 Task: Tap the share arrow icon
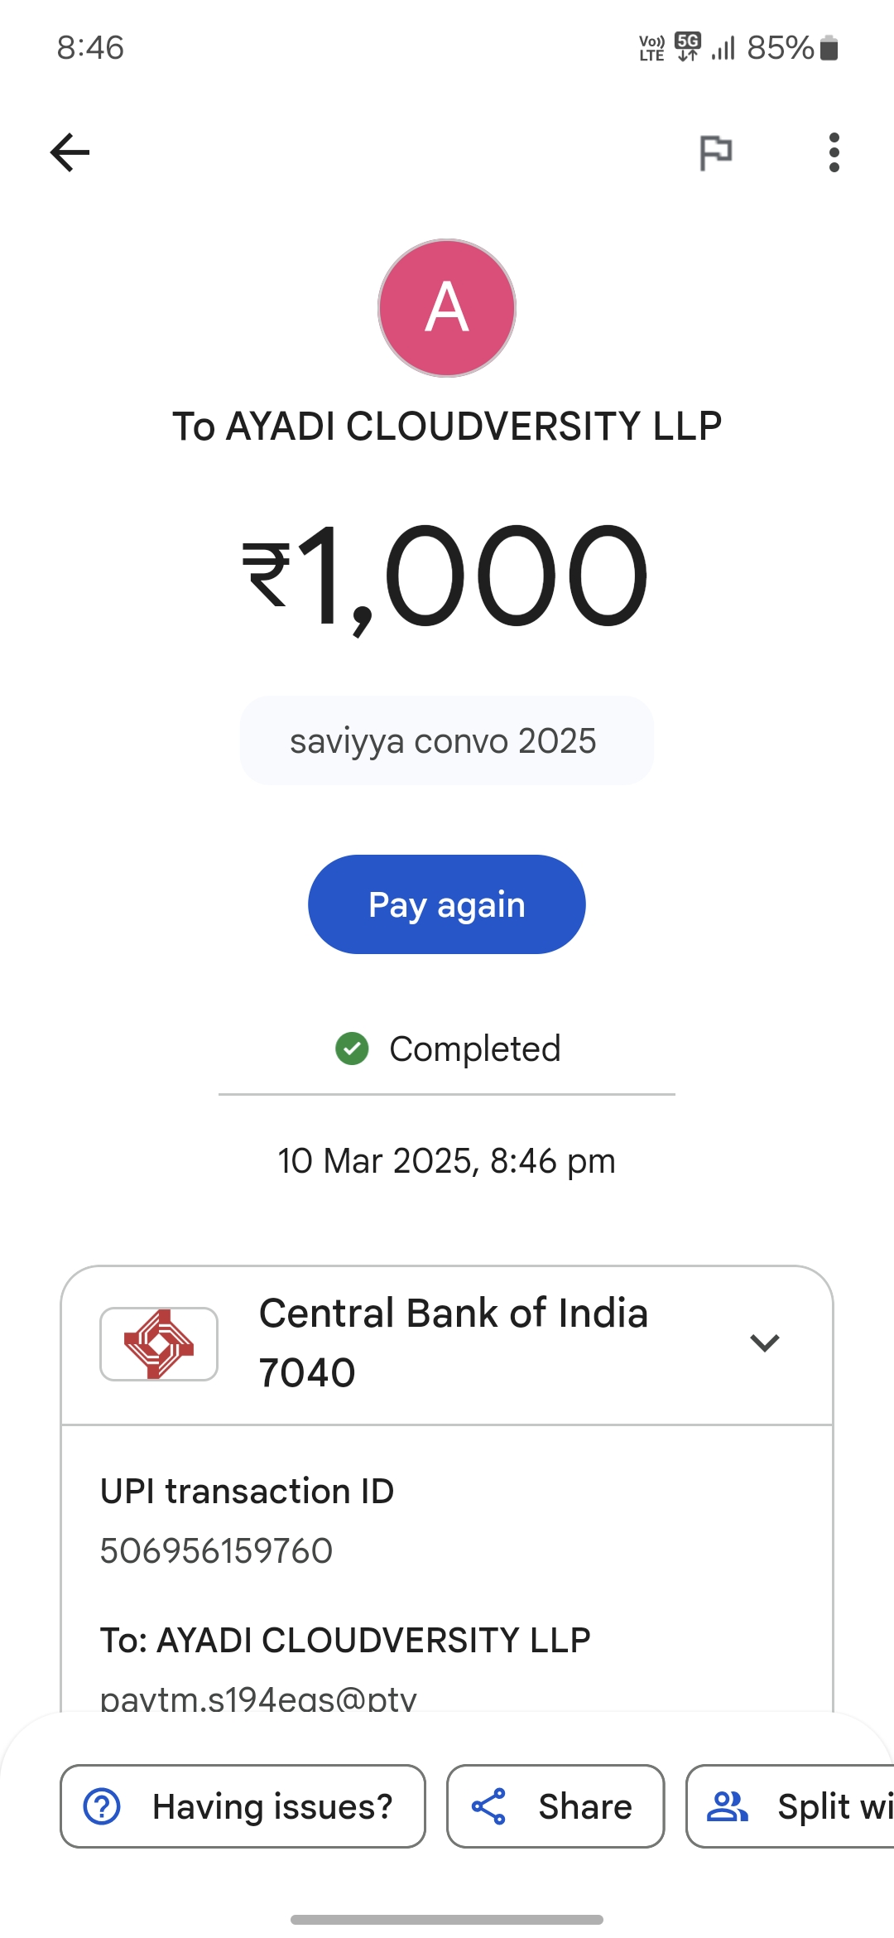[x=488, y=1806]
